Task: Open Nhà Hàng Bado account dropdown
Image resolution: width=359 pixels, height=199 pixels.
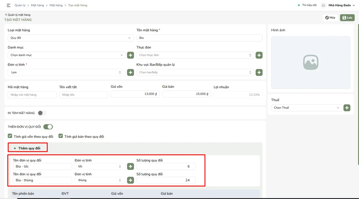Action: 341,5
